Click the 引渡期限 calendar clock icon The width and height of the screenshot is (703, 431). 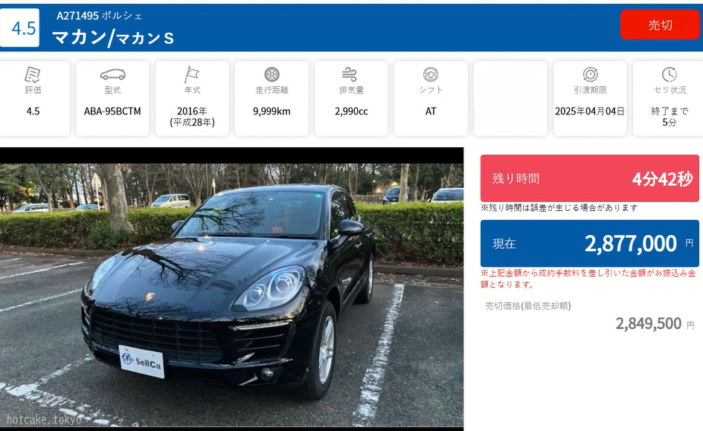(591, 74)
